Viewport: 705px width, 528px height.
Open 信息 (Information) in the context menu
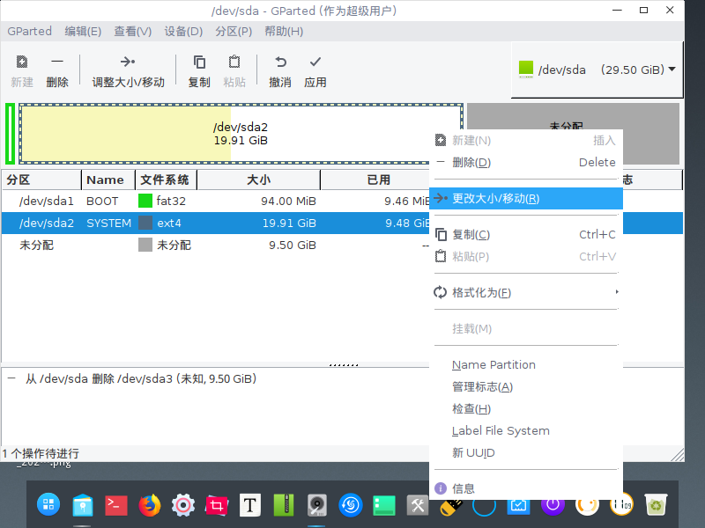tap(526, 488)
